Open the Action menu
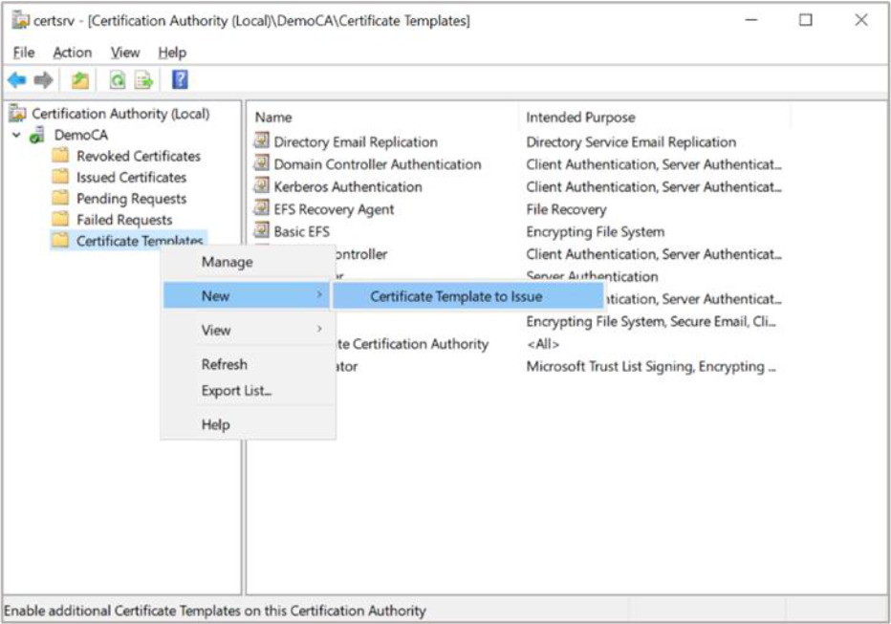 [x=73, y=53]
